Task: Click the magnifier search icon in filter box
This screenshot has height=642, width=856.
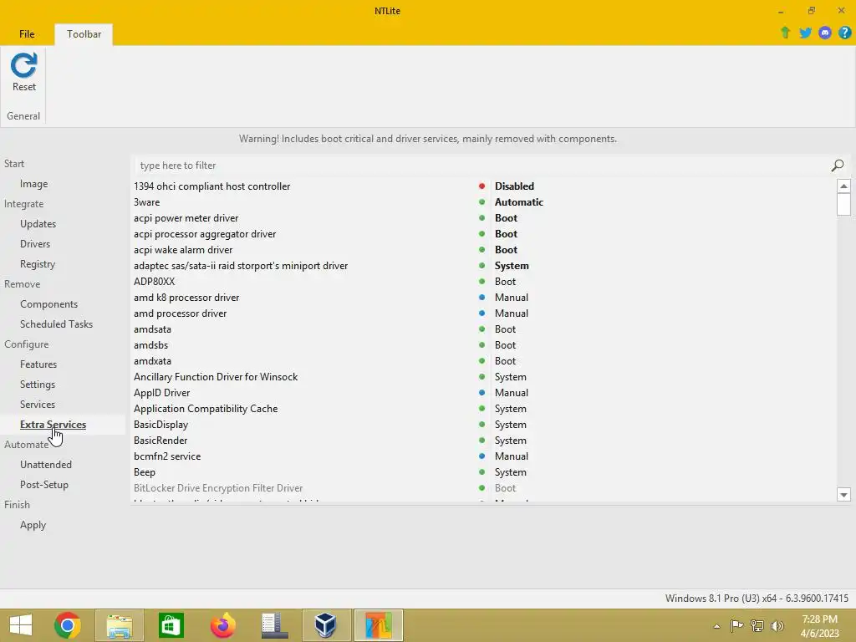Action: (838, 166)
